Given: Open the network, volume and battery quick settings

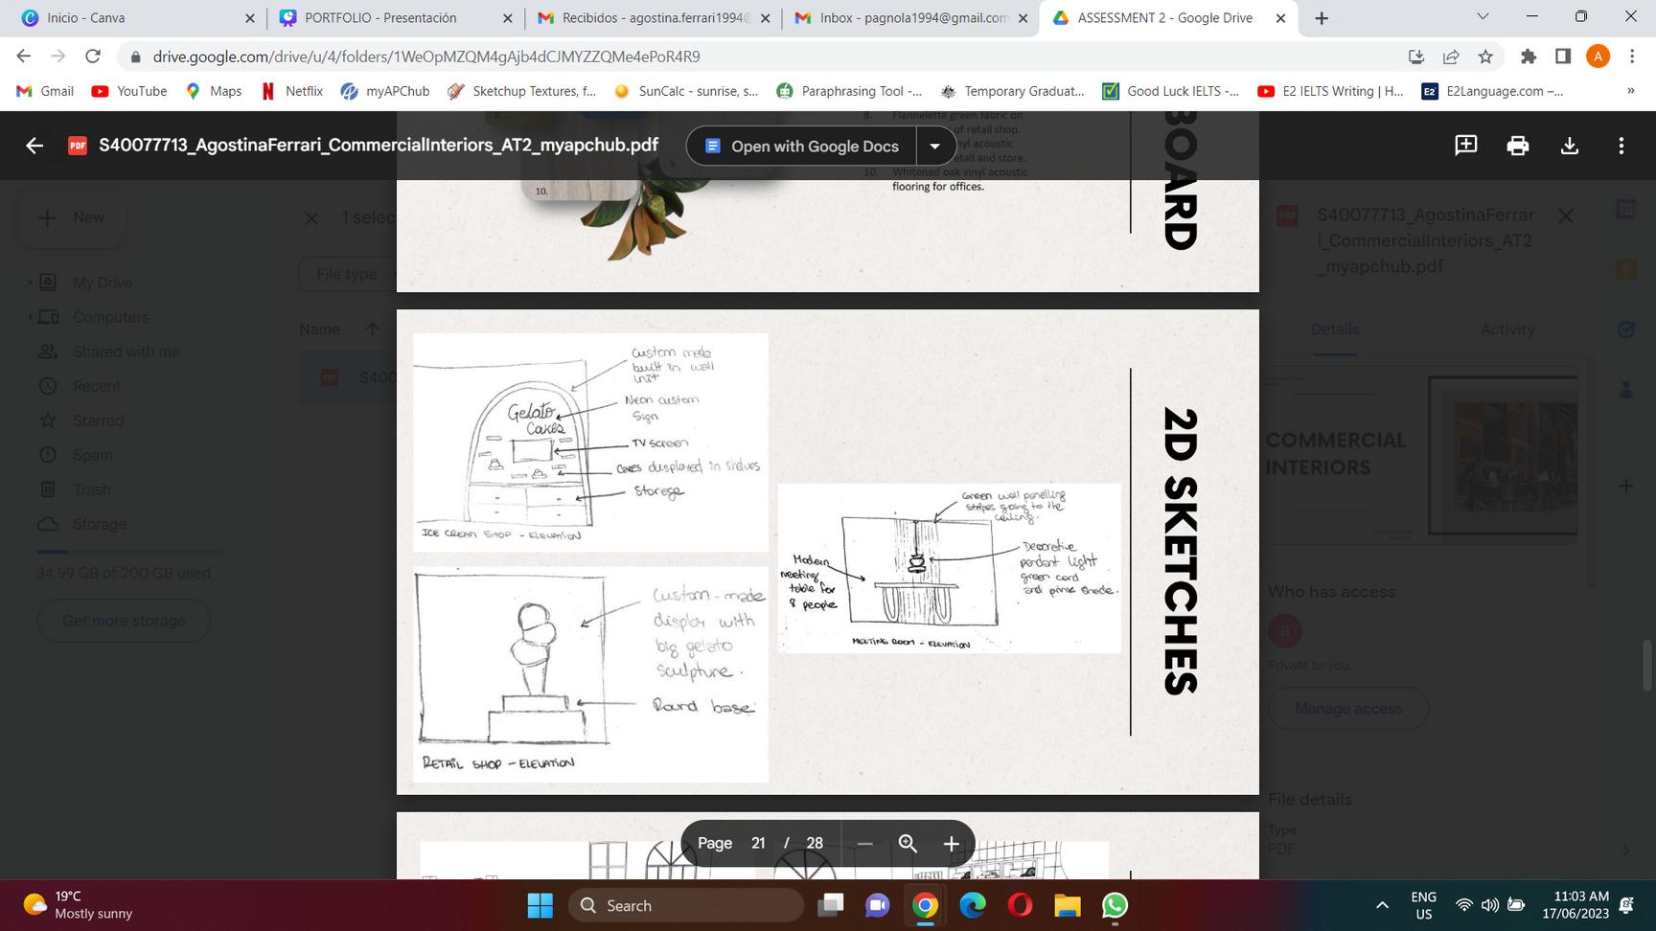Looking at the screenshot, I should click(1490, 905).
